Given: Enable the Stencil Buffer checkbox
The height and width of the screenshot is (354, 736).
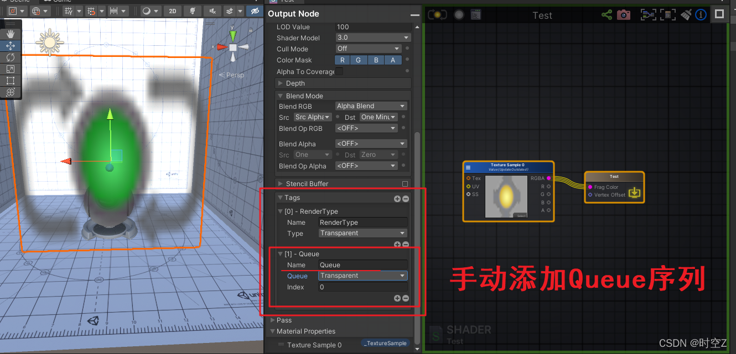Looking at the screenshot, I should tap(405, 184).
